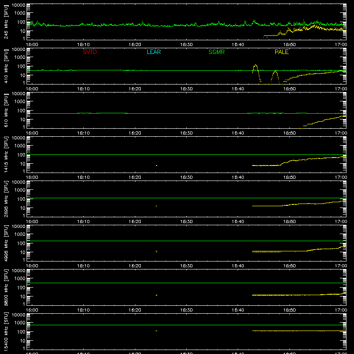
Task: Click the 16:50 tick label under 610 MHz panel
Action: point(289,133)
